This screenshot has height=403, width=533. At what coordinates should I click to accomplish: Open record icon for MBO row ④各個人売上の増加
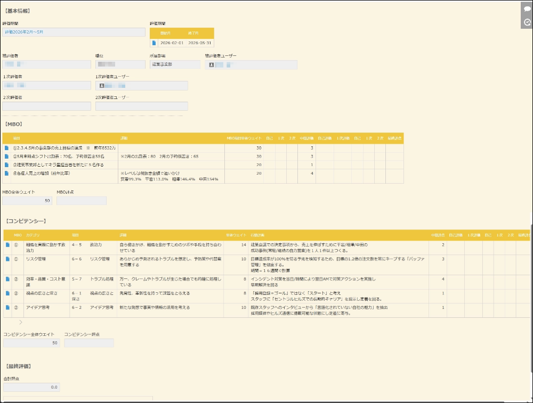click(6, 174)
